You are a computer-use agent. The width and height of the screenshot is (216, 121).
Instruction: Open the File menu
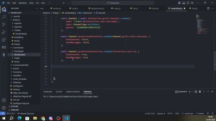8,3
